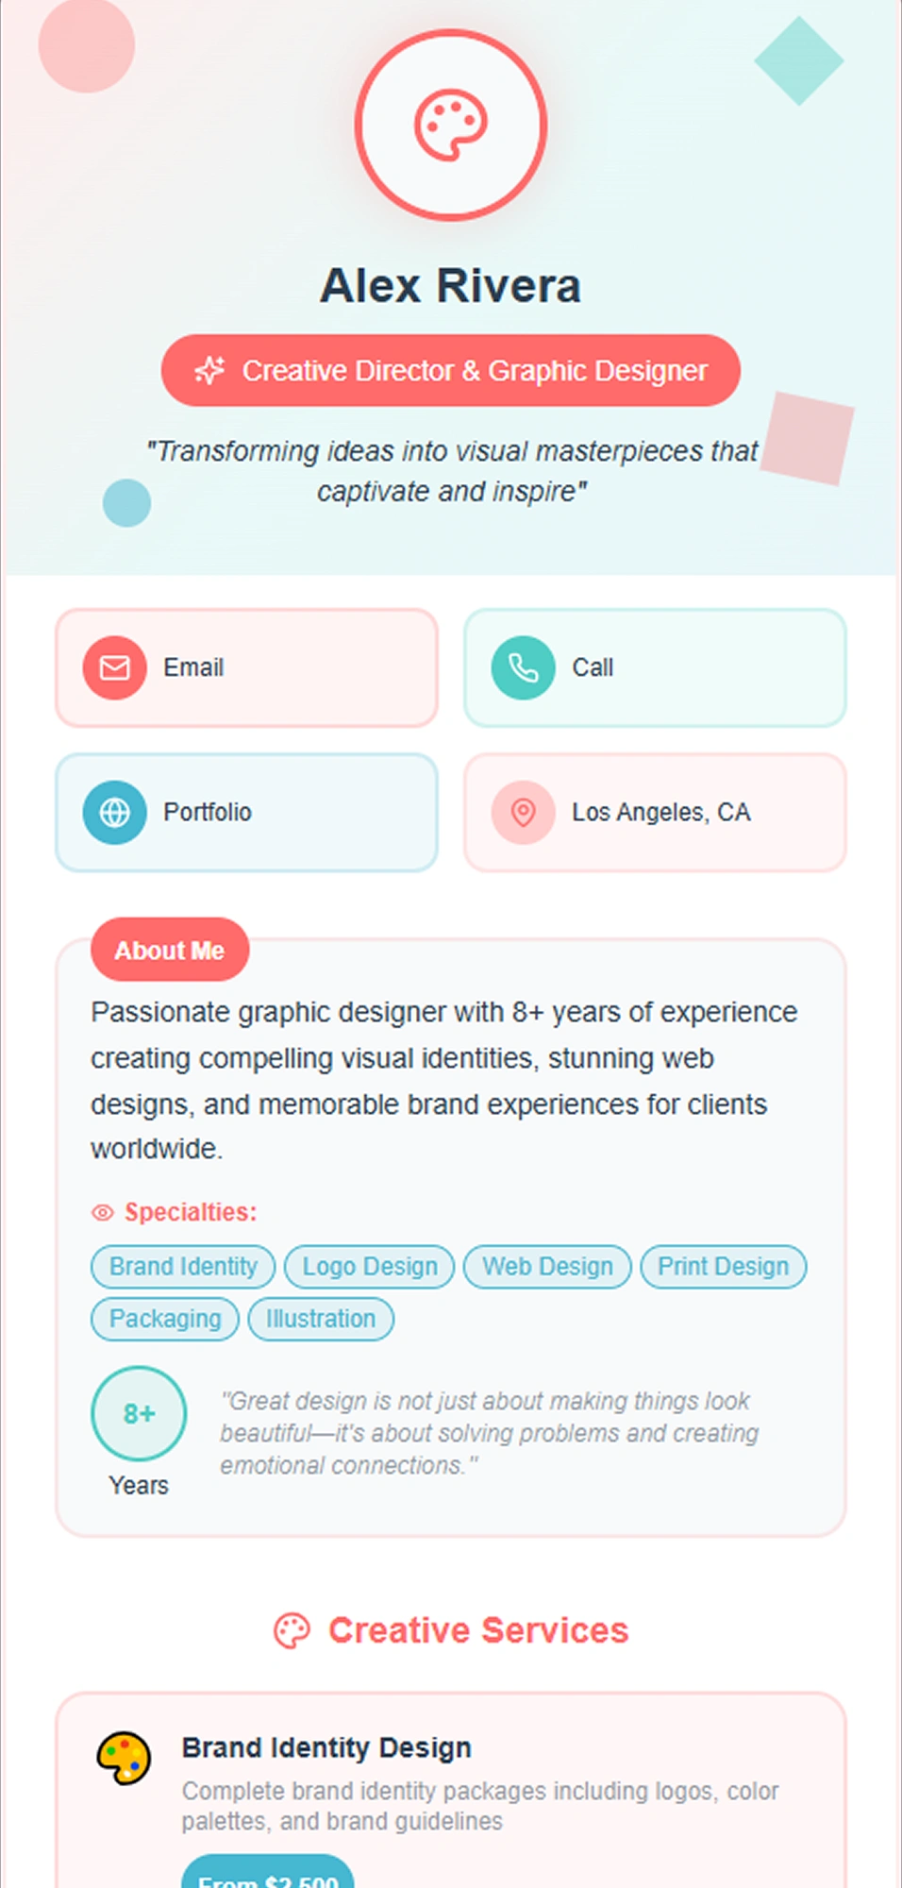
Task: Click the About Me label badge
Action: 170,950
